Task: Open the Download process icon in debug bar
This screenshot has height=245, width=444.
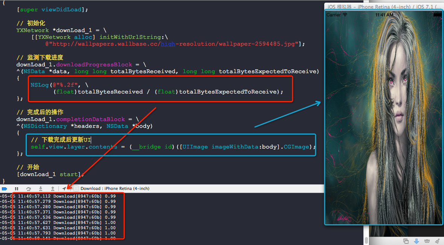Action: 76,188
